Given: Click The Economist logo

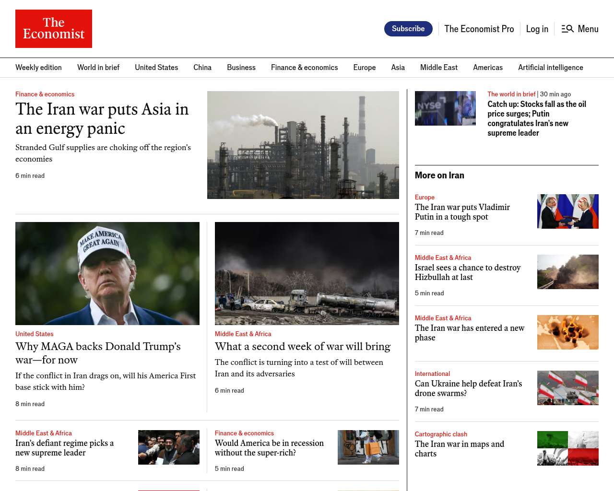Looking at the screenshot, I should point(54,29).
